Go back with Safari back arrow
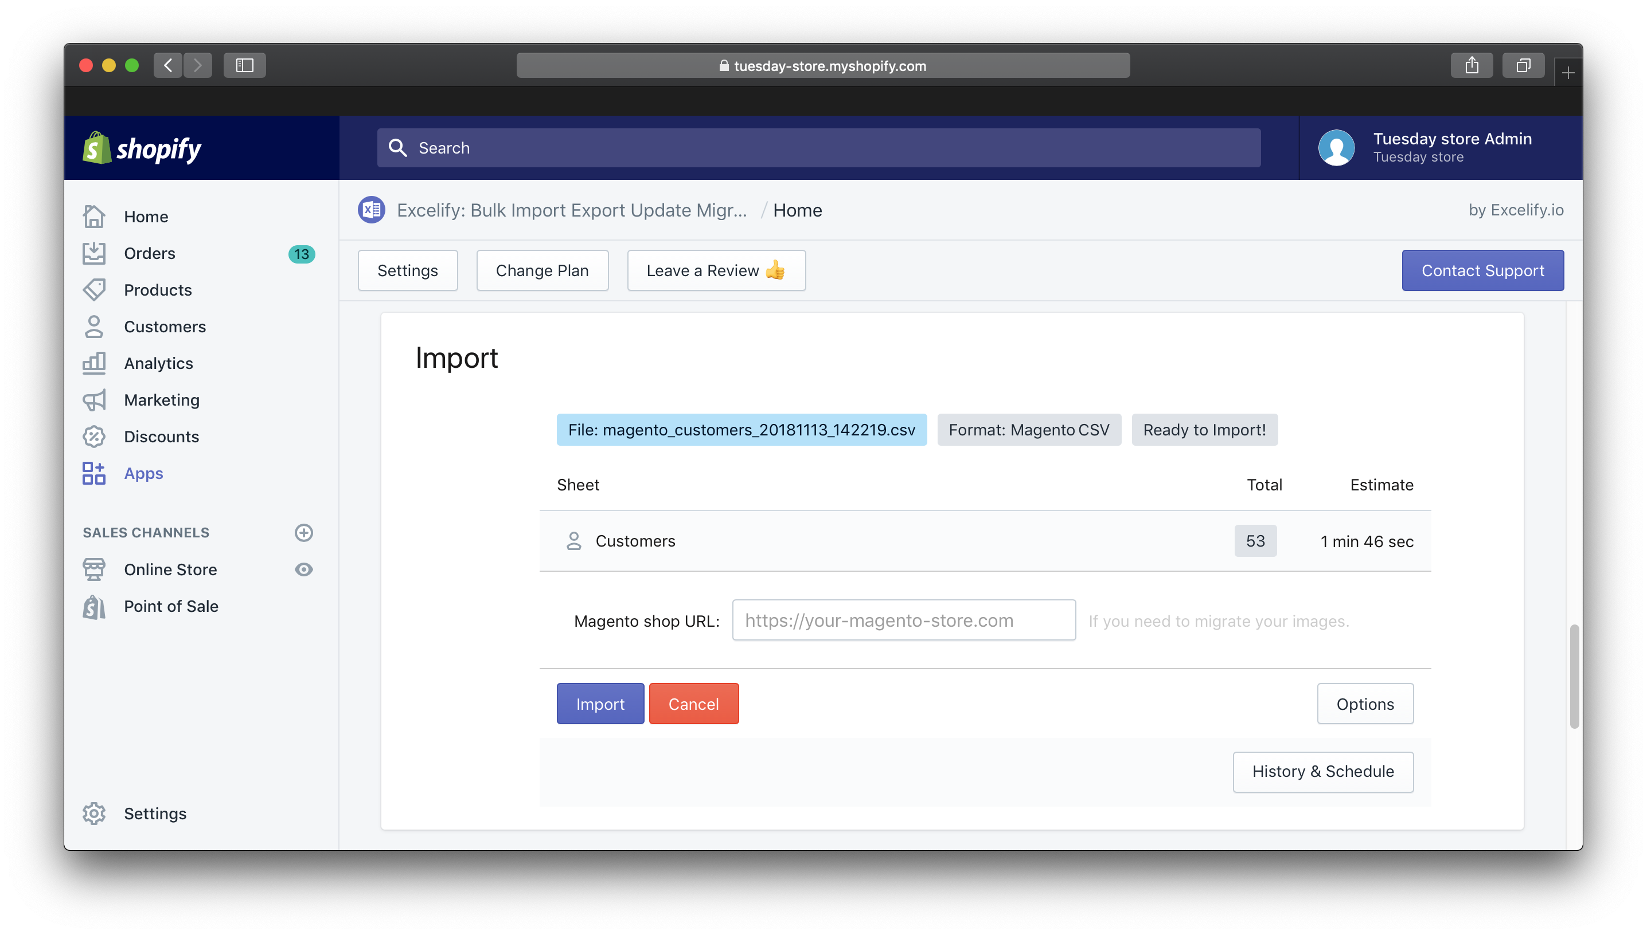This screenshot has height=935, width=1647. point(167,65)
